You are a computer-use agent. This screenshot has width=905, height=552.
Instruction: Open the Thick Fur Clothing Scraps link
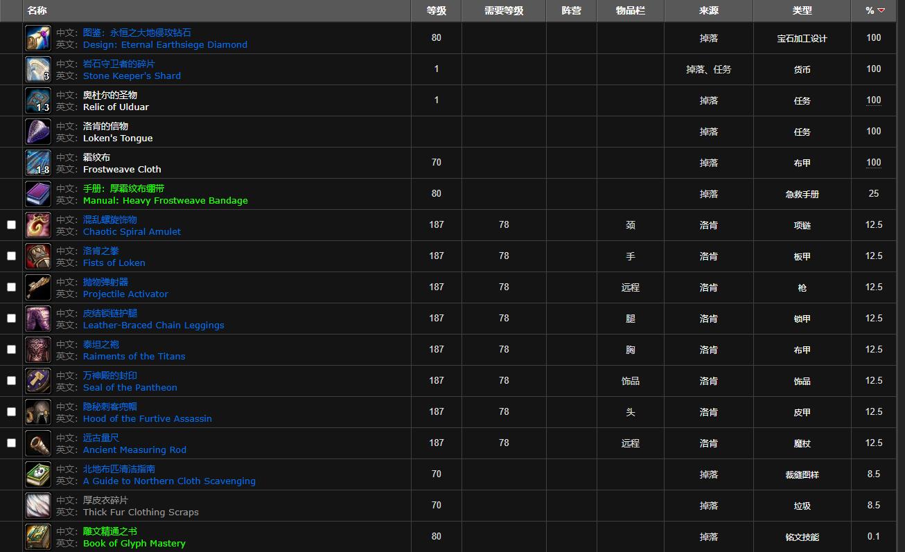tap(141, 512)
